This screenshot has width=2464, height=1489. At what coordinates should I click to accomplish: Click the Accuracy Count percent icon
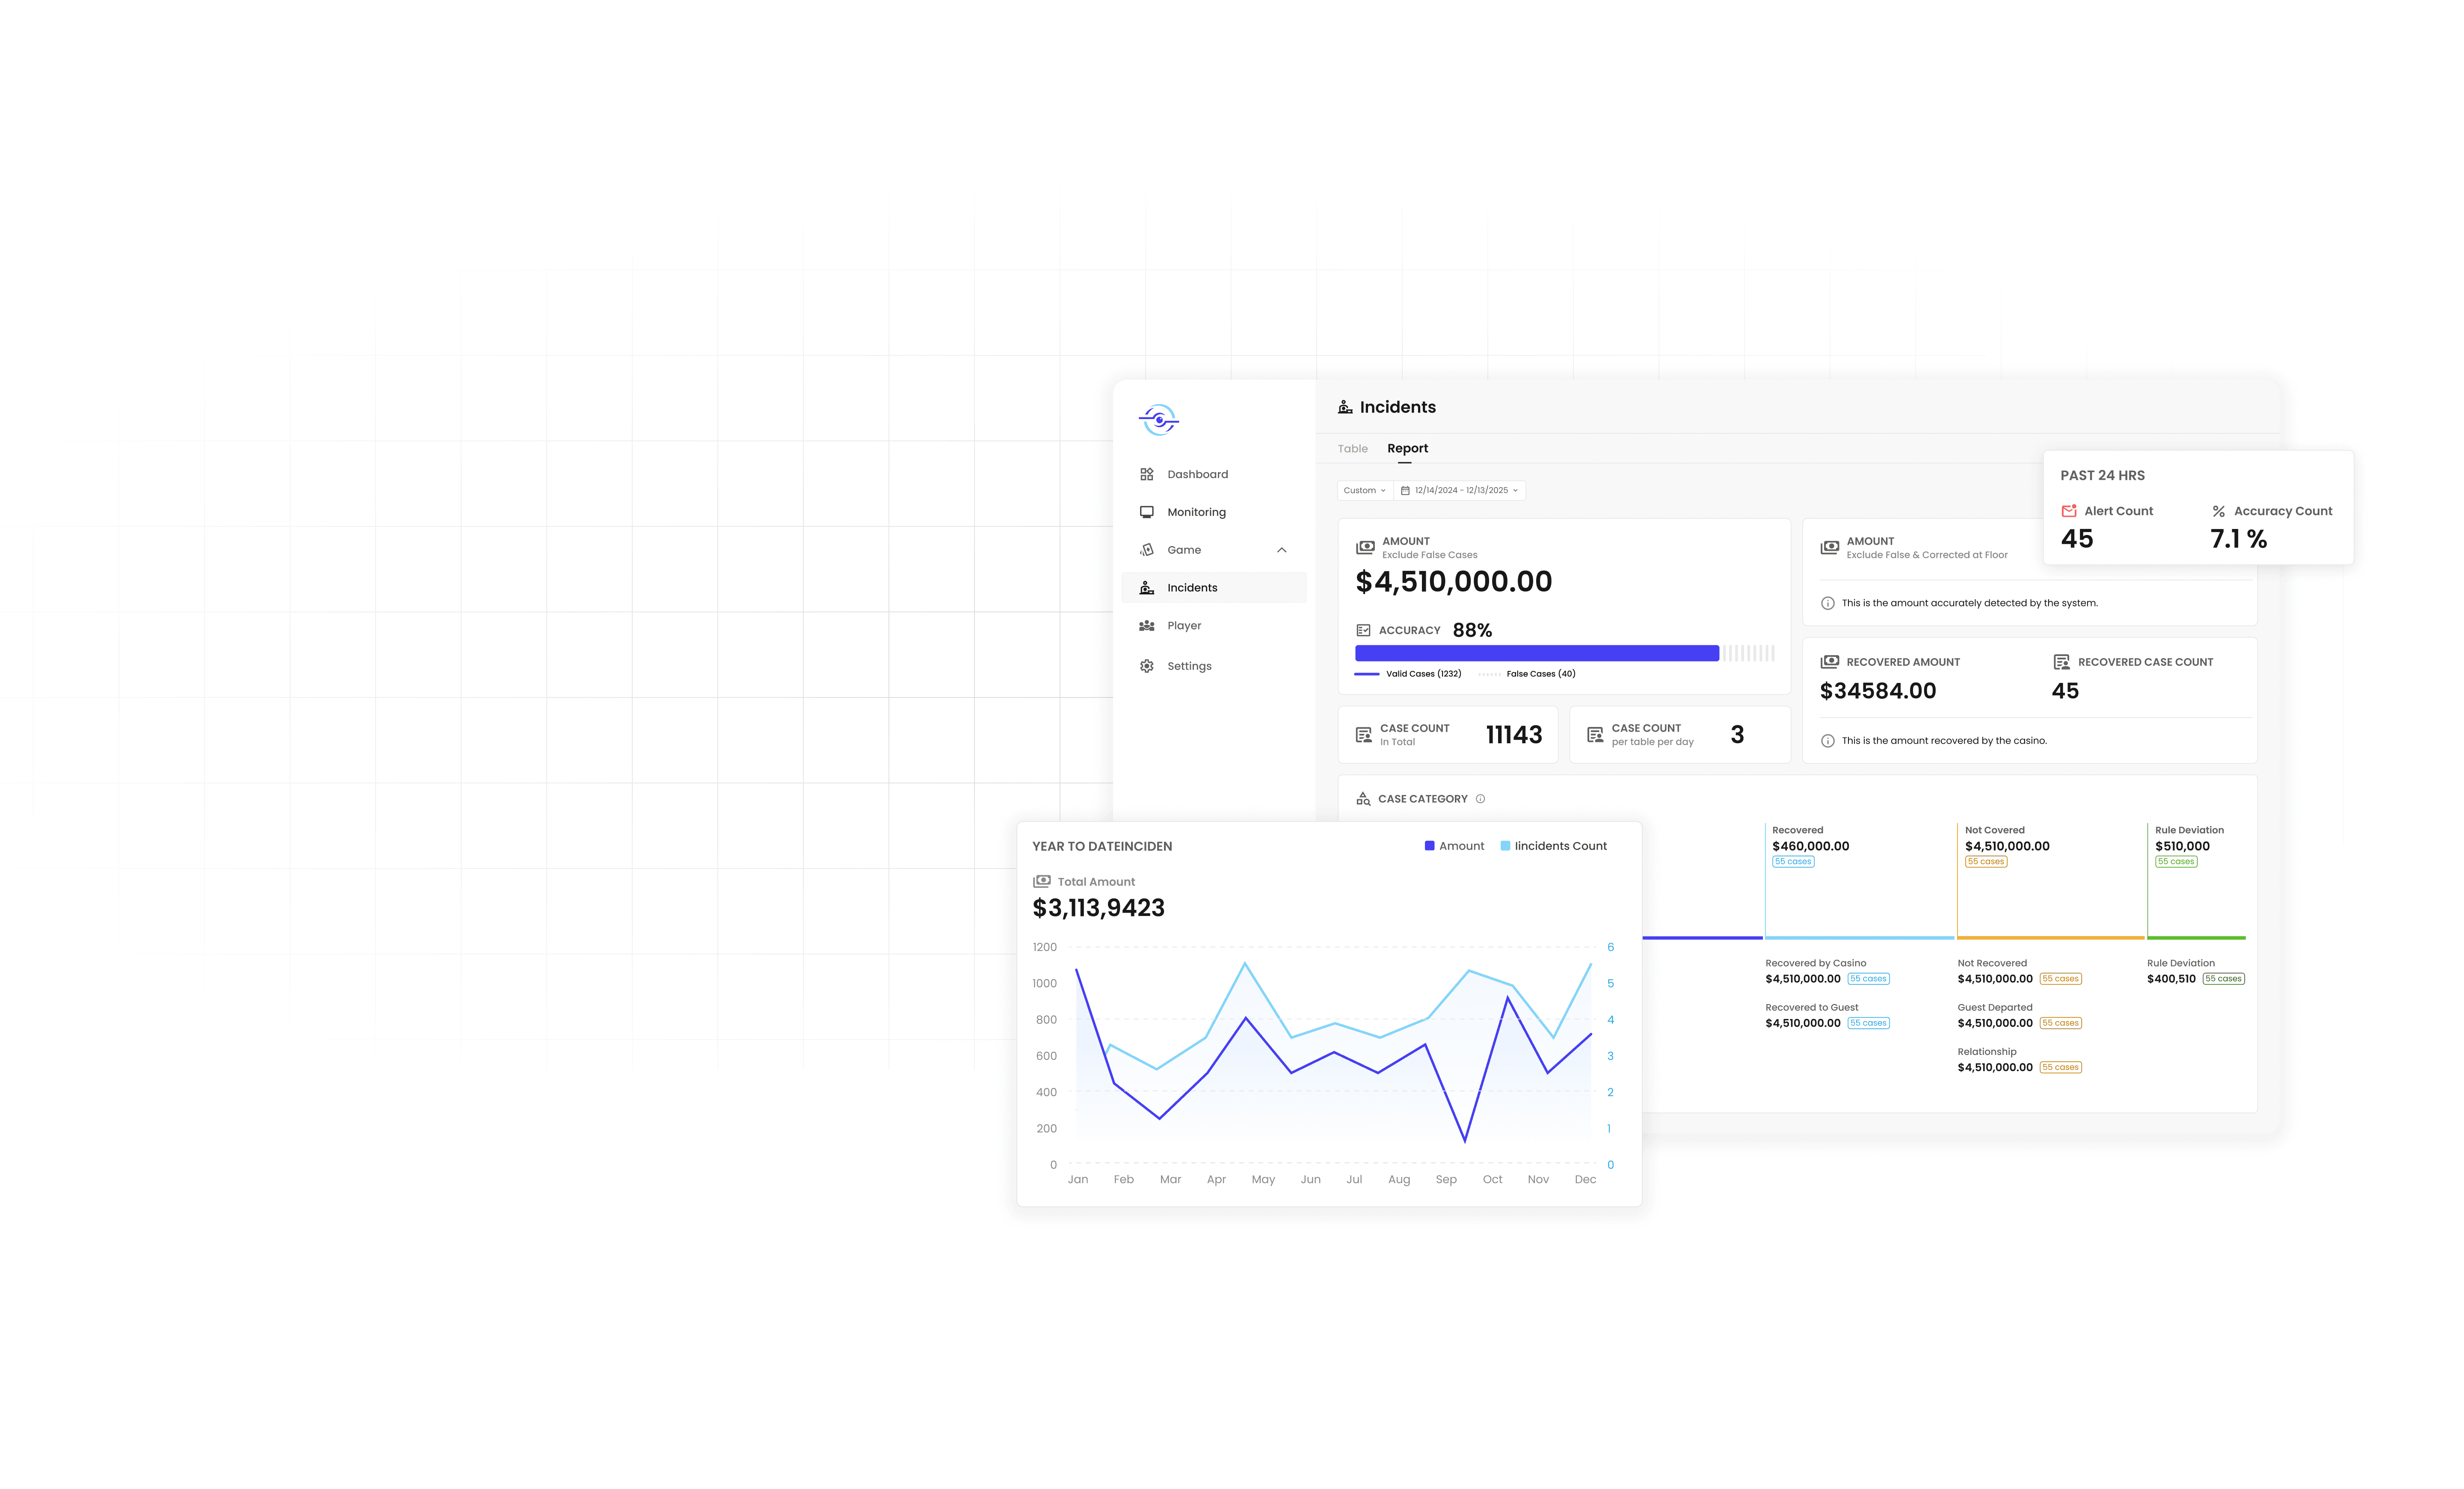[2218, 511]
